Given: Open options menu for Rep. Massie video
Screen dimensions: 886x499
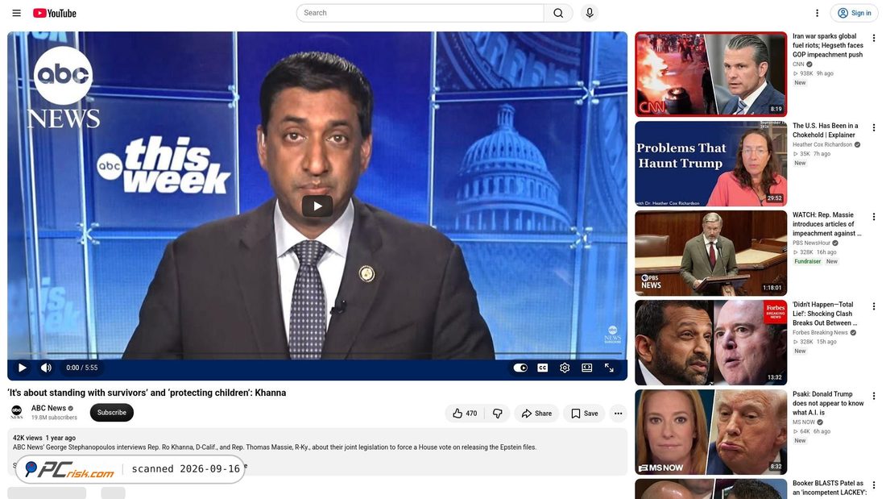Looking at the screenshot, I should pos(874,217).
